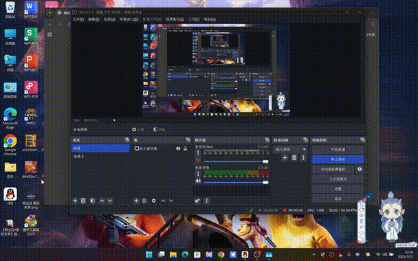The width and height of the screenshot is (418, 261).
Task: Open source properties gear in the Sources panel toolbar
Action: click(154, 201)
